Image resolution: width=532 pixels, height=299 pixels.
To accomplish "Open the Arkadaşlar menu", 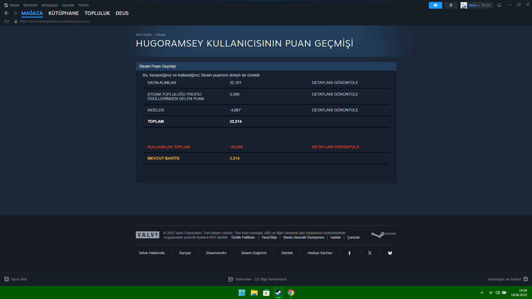I will 50,5.
